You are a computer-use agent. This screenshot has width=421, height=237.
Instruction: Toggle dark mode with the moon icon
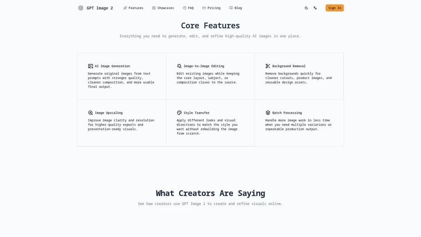tap(306, 8)
